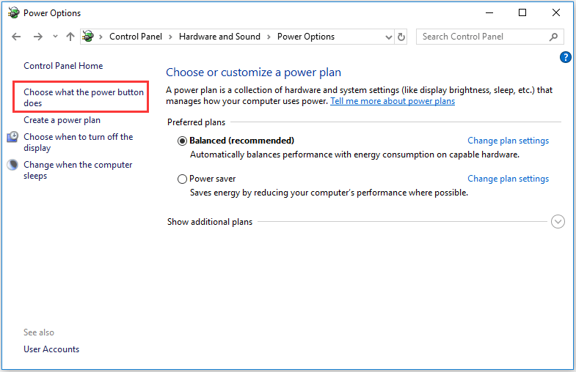Open the User Accounts link
Viewport: 576px width, 372px height.
coord(51,349)
